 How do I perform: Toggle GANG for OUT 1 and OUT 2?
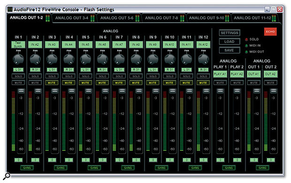[x=262, y=168]
